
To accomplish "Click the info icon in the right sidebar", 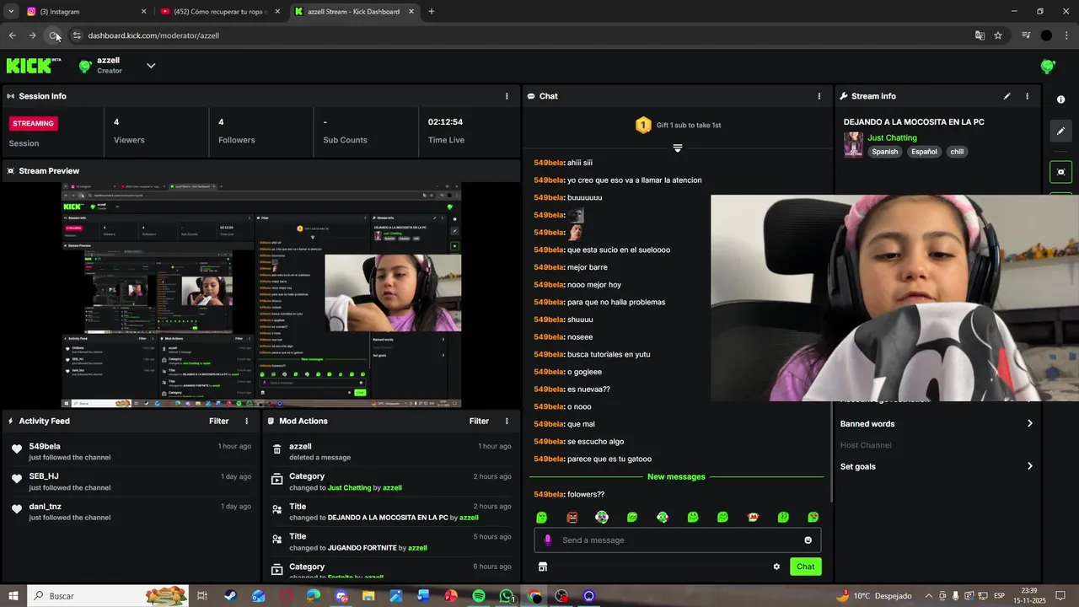I will tap(1060, 99).
